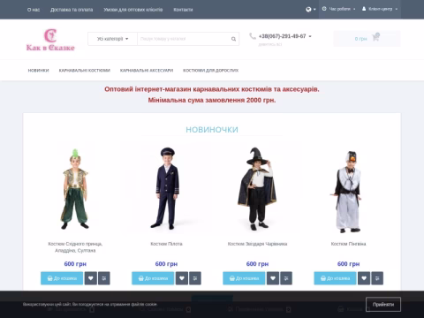Add Pilot costume to wishlist heart

tap(182, 278)
